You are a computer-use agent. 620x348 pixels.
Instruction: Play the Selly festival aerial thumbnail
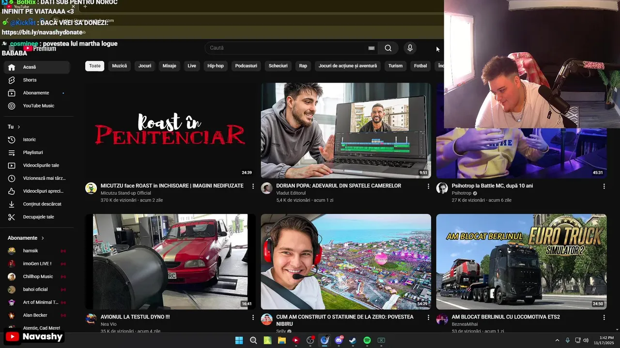(346, 261)
